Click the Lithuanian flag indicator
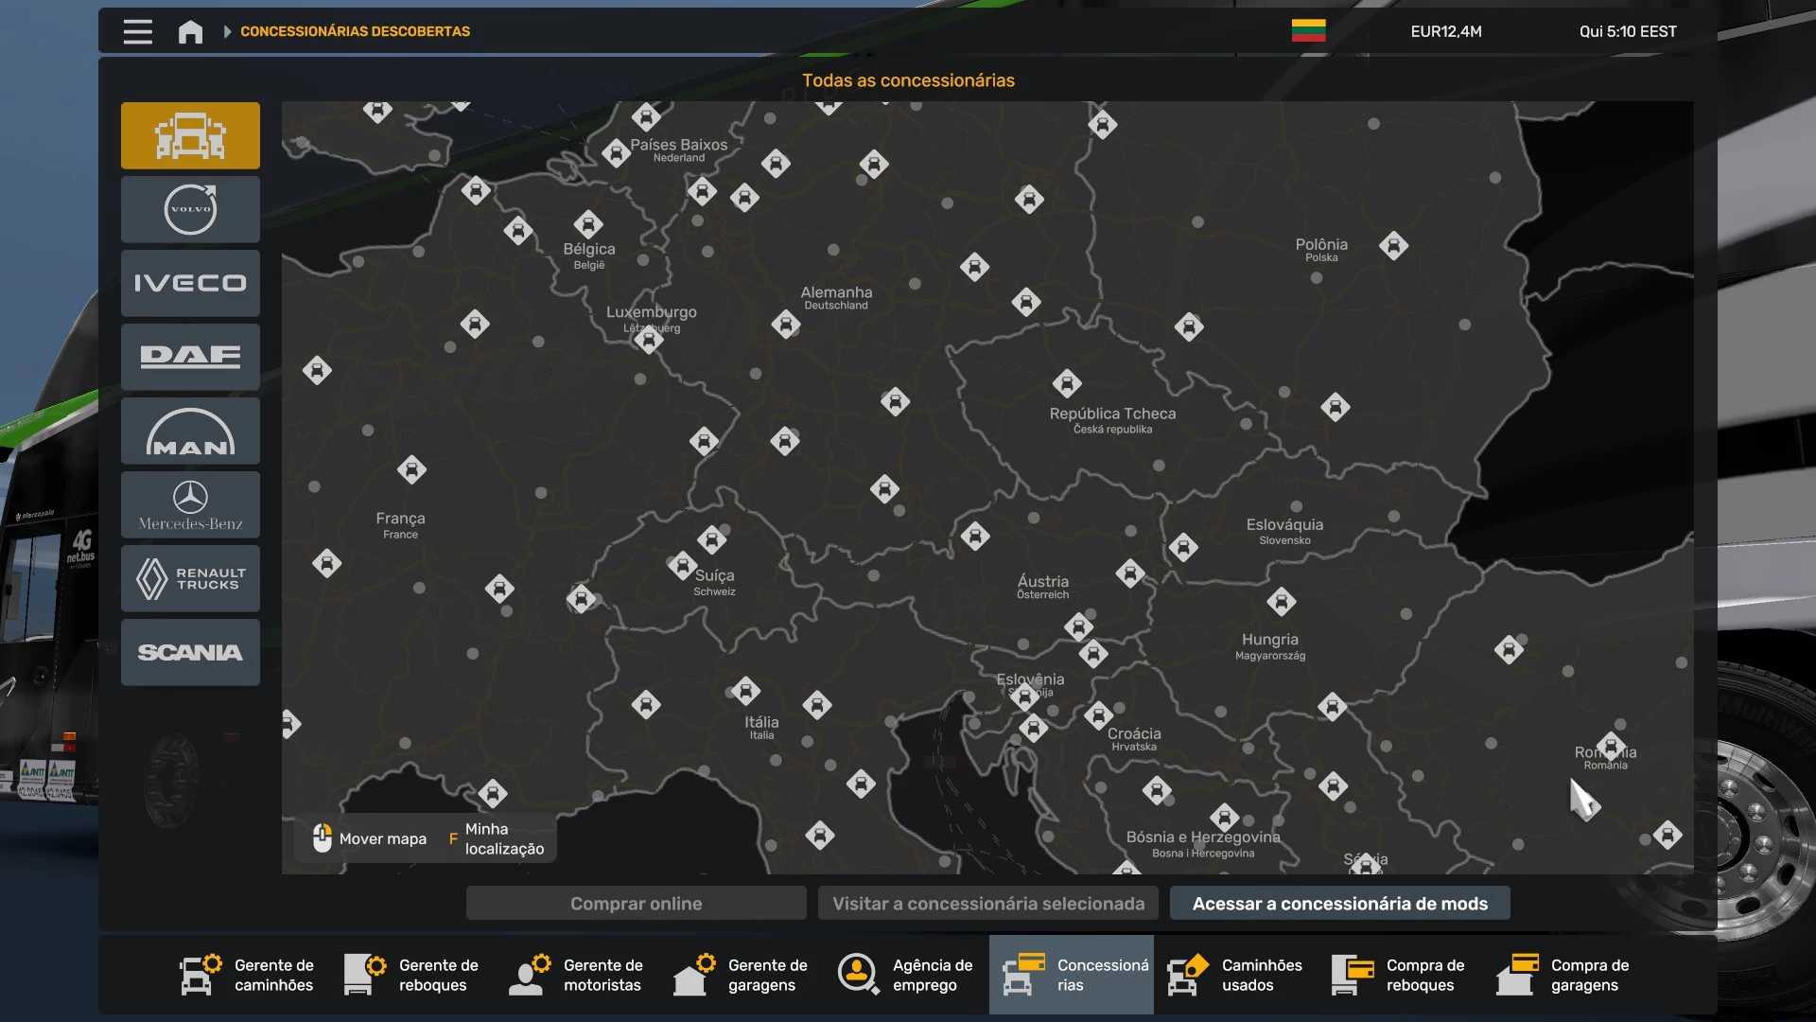The height and width of the screenshot is (1022, 1816). click(1308, 30)
